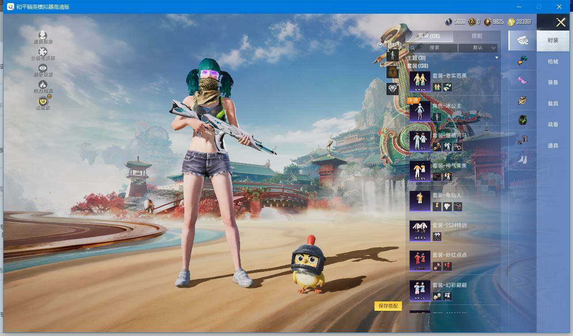Screen dimensions: 573x336
Task: Select the backpack category icon in sidebar
Action: pos(522,120)
